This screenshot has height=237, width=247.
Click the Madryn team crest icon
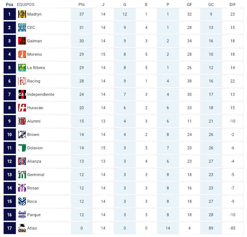[22, 14]
